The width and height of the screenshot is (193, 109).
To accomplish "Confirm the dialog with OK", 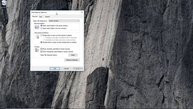I will [55, 68].
